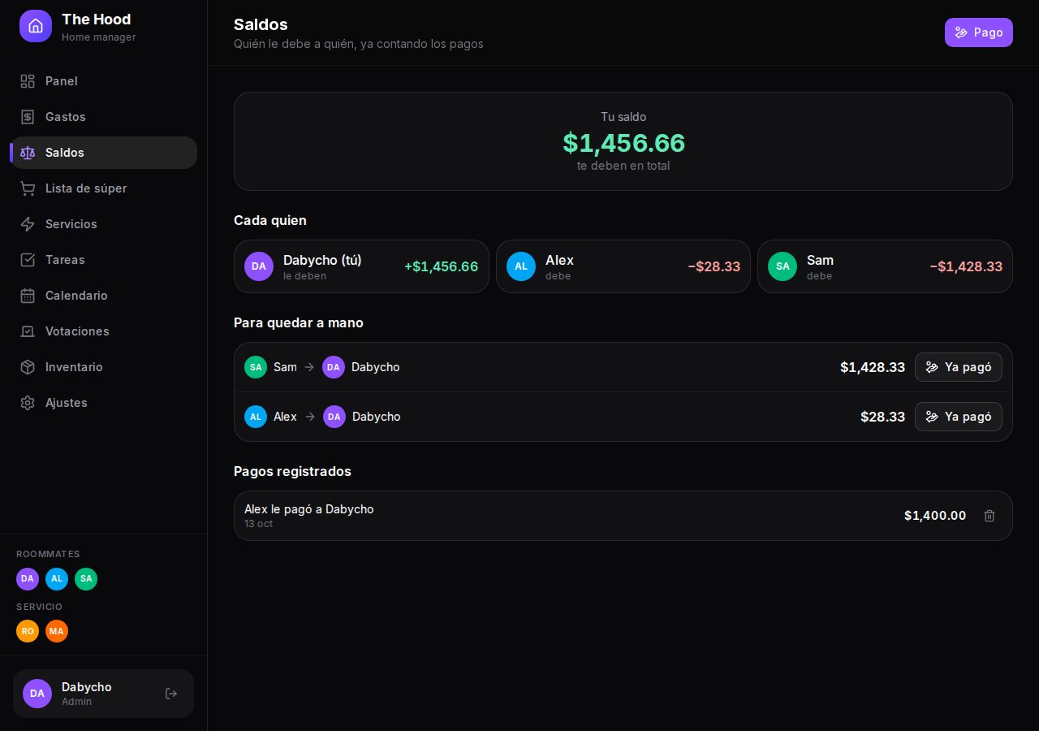Viewport: 1039px width, 731px height.
Task: Click the 13 oct payment date
Action: 258,524
